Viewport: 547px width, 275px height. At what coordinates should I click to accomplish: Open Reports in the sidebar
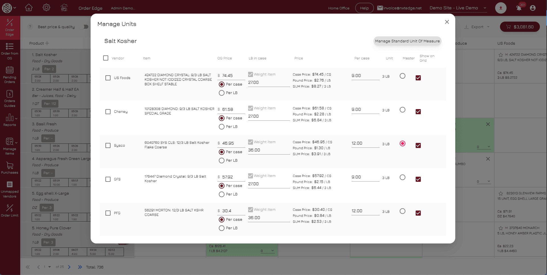point(10,120)
